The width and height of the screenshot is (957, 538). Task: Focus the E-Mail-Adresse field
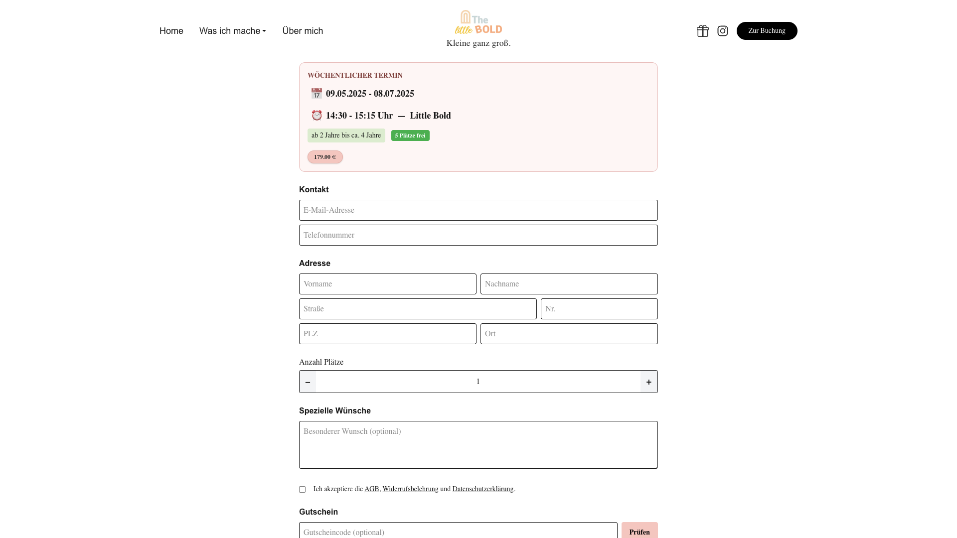478,210
